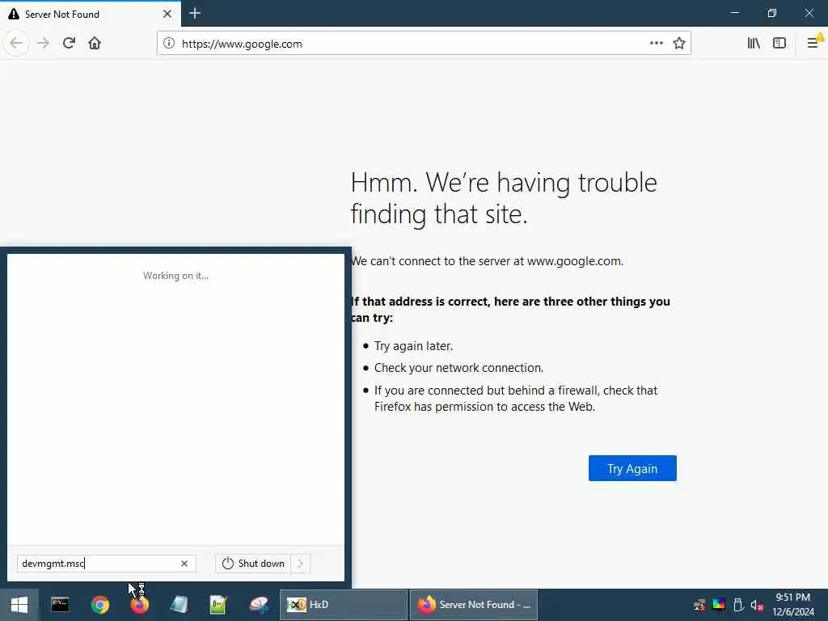Go back using the browser back arrow
The width and height of the screenshot is (828, 621).
point(16,44)
